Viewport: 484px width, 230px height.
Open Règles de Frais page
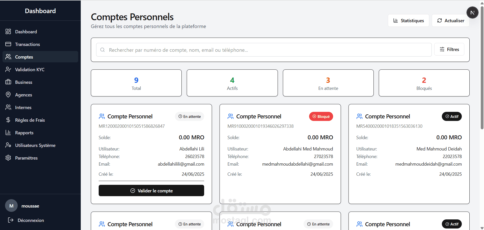click(40, 120)
